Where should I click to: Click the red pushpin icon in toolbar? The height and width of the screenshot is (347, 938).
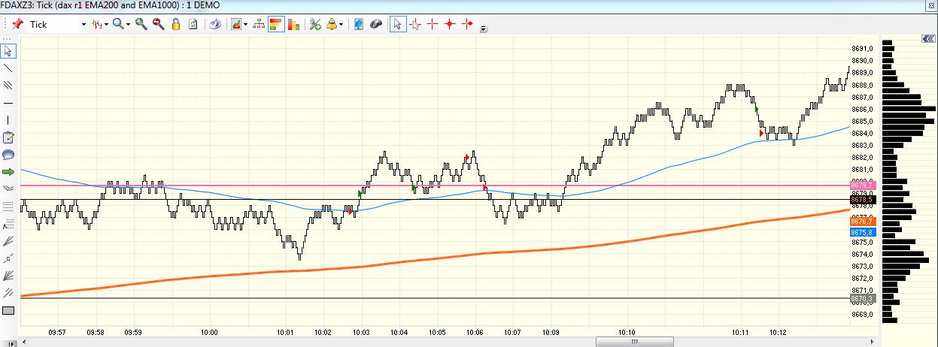coord(17,24)
